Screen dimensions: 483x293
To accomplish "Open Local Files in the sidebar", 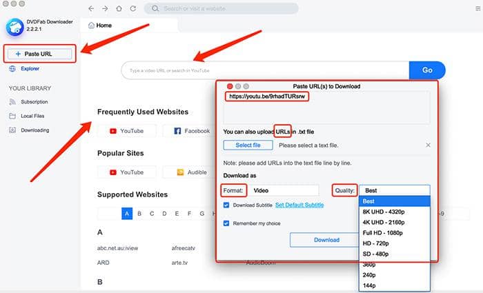I will pos(32,116).
